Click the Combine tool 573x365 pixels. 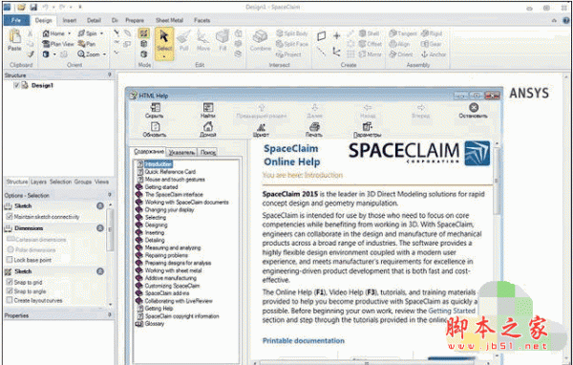click(261, 41)
